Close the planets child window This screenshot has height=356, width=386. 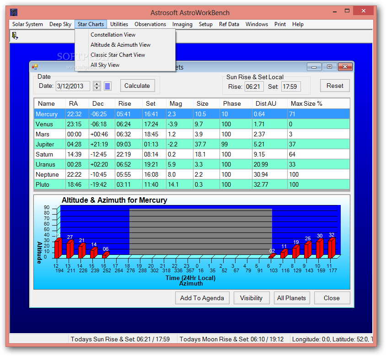click(x=345, y=67)
